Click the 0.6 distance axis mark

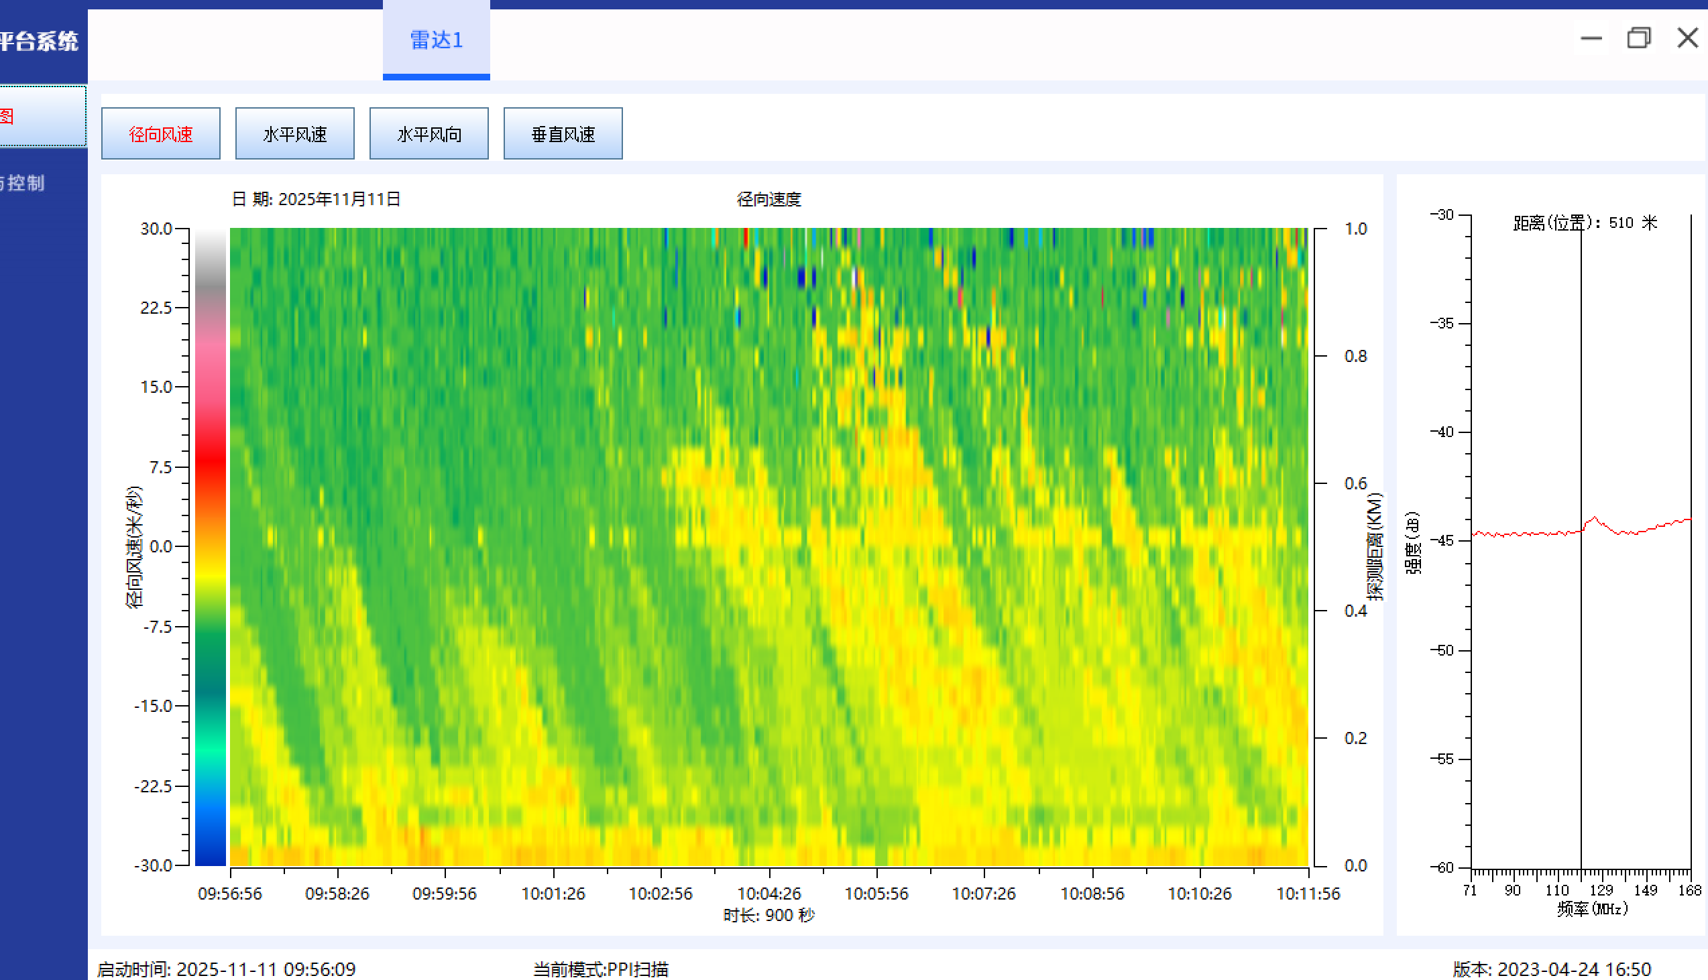click(x=1355, y=483)
